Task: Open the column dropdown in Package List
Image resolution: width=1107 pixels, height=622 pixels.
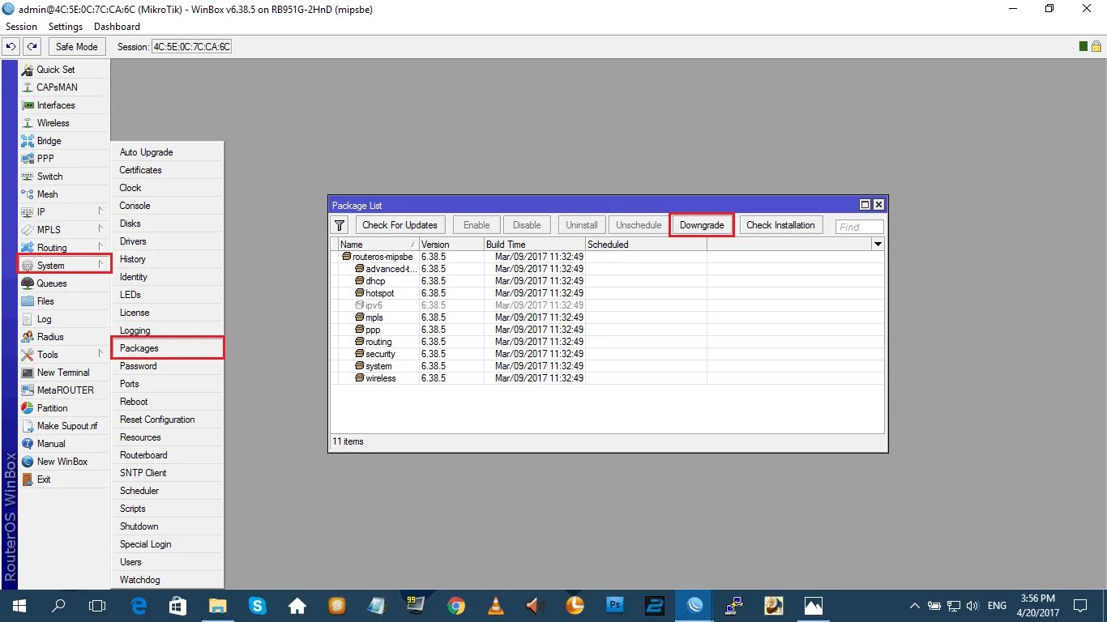Action: [878, 245]
